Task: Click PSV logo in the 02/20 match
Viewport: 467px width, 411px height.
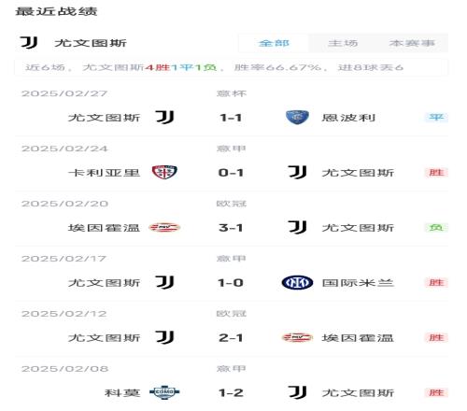Action: click(164, 228)
